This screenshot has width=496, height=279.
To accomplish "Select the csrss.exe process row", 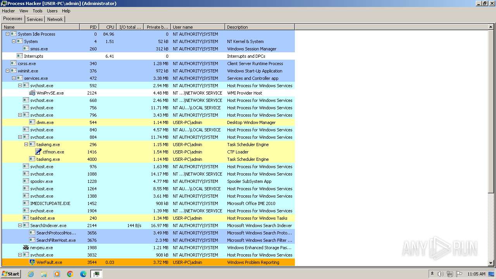I will click(148, 64).
